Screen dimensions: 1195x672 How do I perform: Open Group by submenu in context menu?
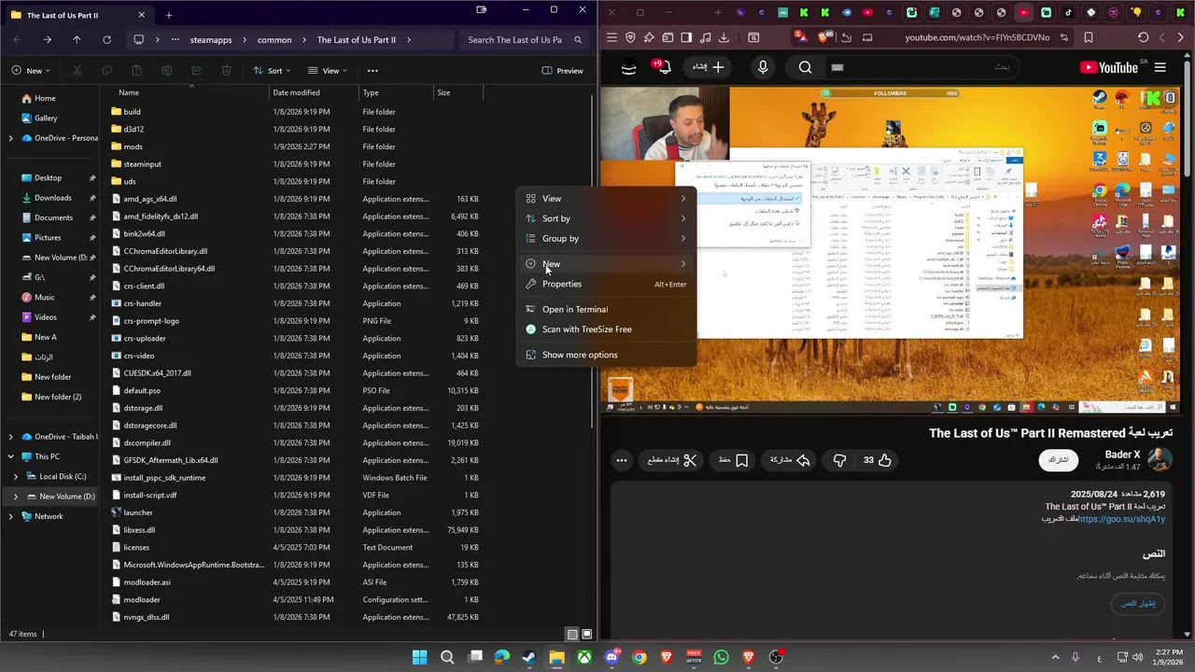606,238
